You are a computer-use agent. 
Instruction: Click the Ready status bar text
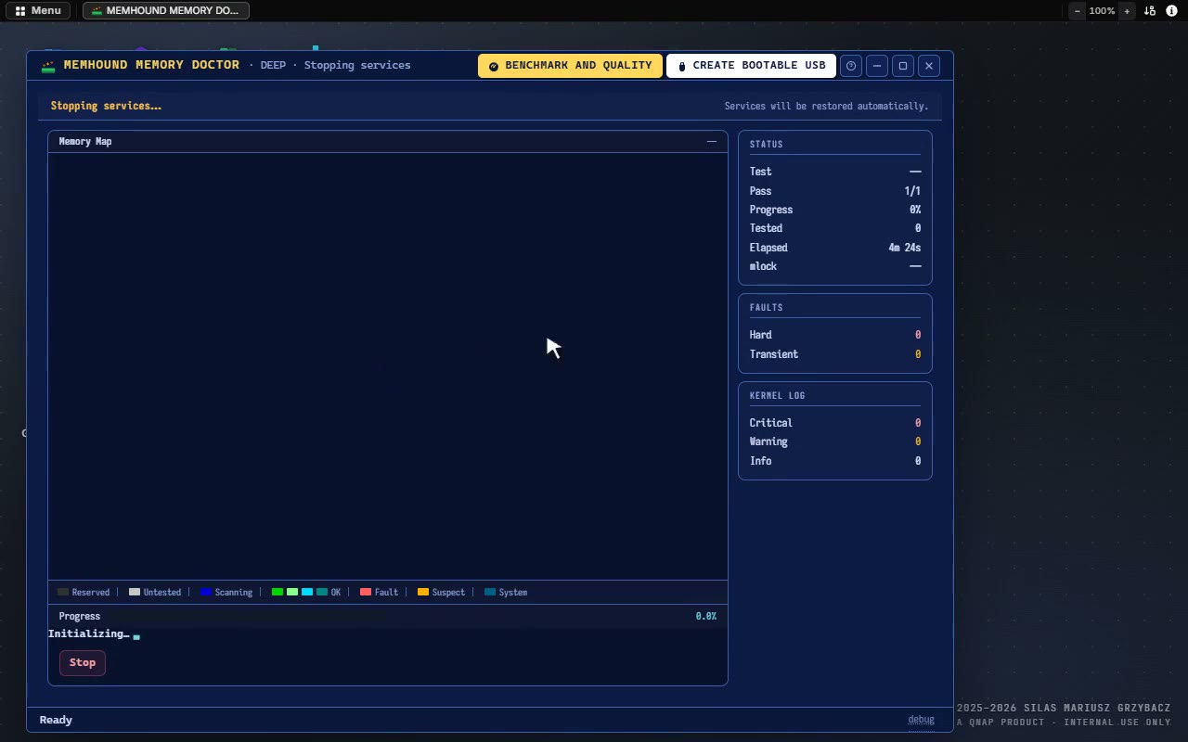tap(56, 720)
